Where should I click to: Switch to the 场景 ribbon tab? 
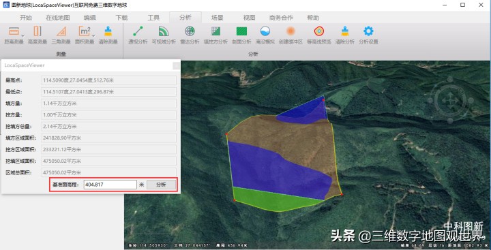click(x=218, y=18)
